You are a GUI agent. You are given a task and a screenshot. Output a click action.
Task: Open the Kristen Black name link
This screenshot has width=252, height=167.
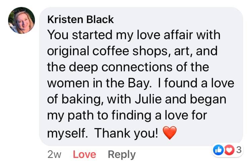tap(81, 19)
